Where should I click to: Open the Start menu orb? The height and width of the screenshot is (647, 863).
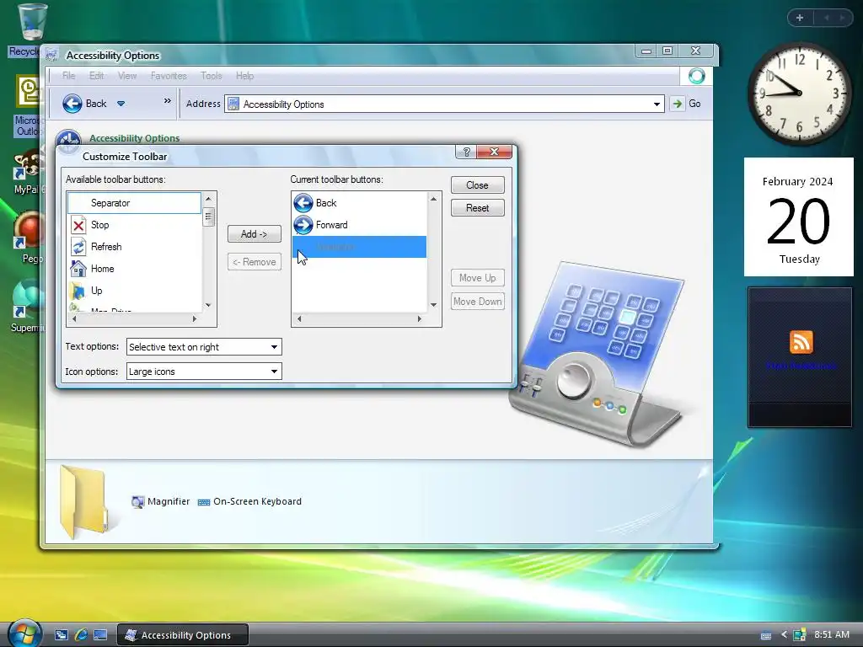(24, 633)
